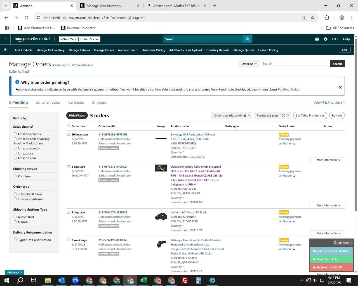Select the Premium shipping service radio
This screenshot has width=358, height=286.
pos(15,176)
